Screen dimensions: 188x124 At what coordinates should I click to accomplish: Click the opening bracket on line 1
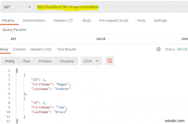(x=17, y=70)
